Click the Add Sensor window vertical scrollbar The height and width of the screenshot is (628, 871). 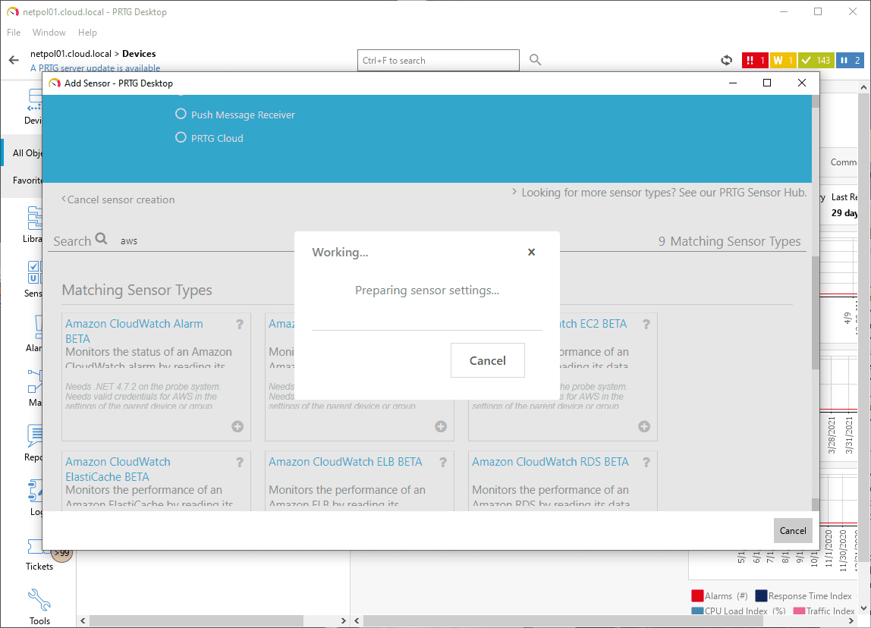click(x=816, y=312)
